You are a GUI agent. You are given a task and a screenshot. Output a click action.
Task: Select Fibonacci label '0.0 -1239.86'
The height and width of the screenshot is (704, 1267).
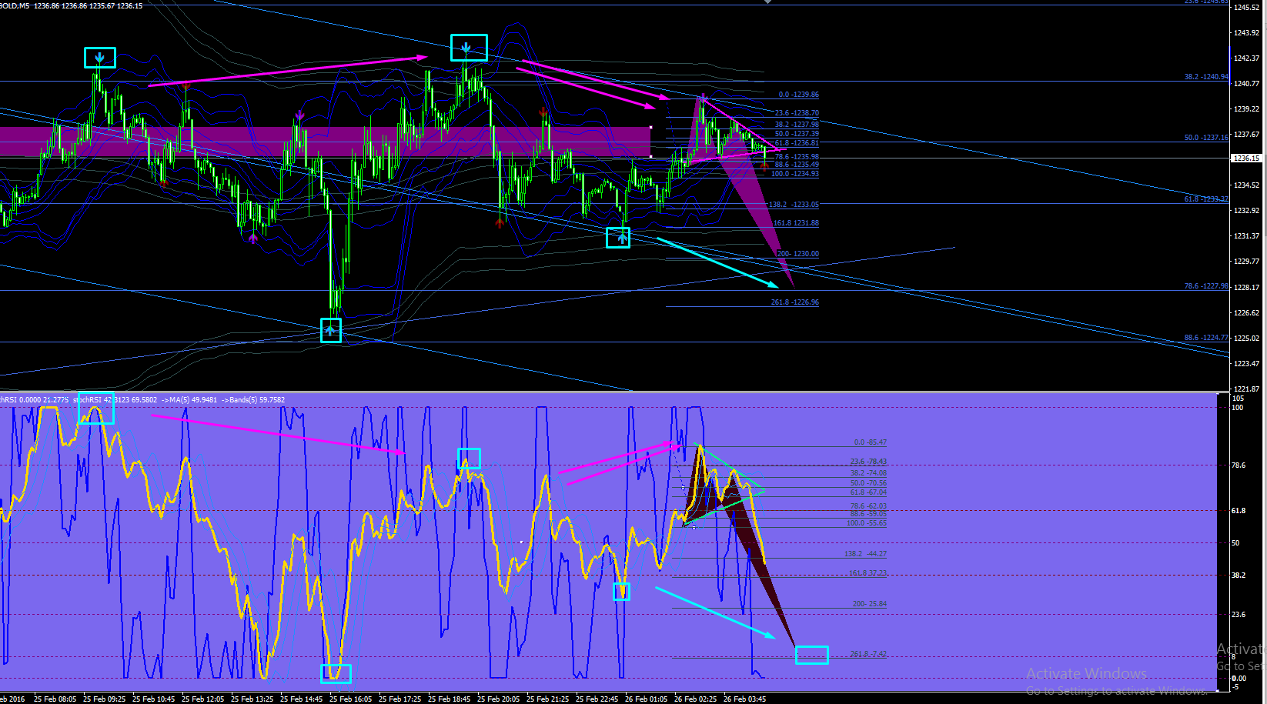tap(798, 95)
